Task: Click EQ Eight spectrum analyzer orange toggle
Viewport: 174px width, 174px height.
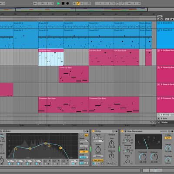Action: pyautogui.click(x=86, y=135)
